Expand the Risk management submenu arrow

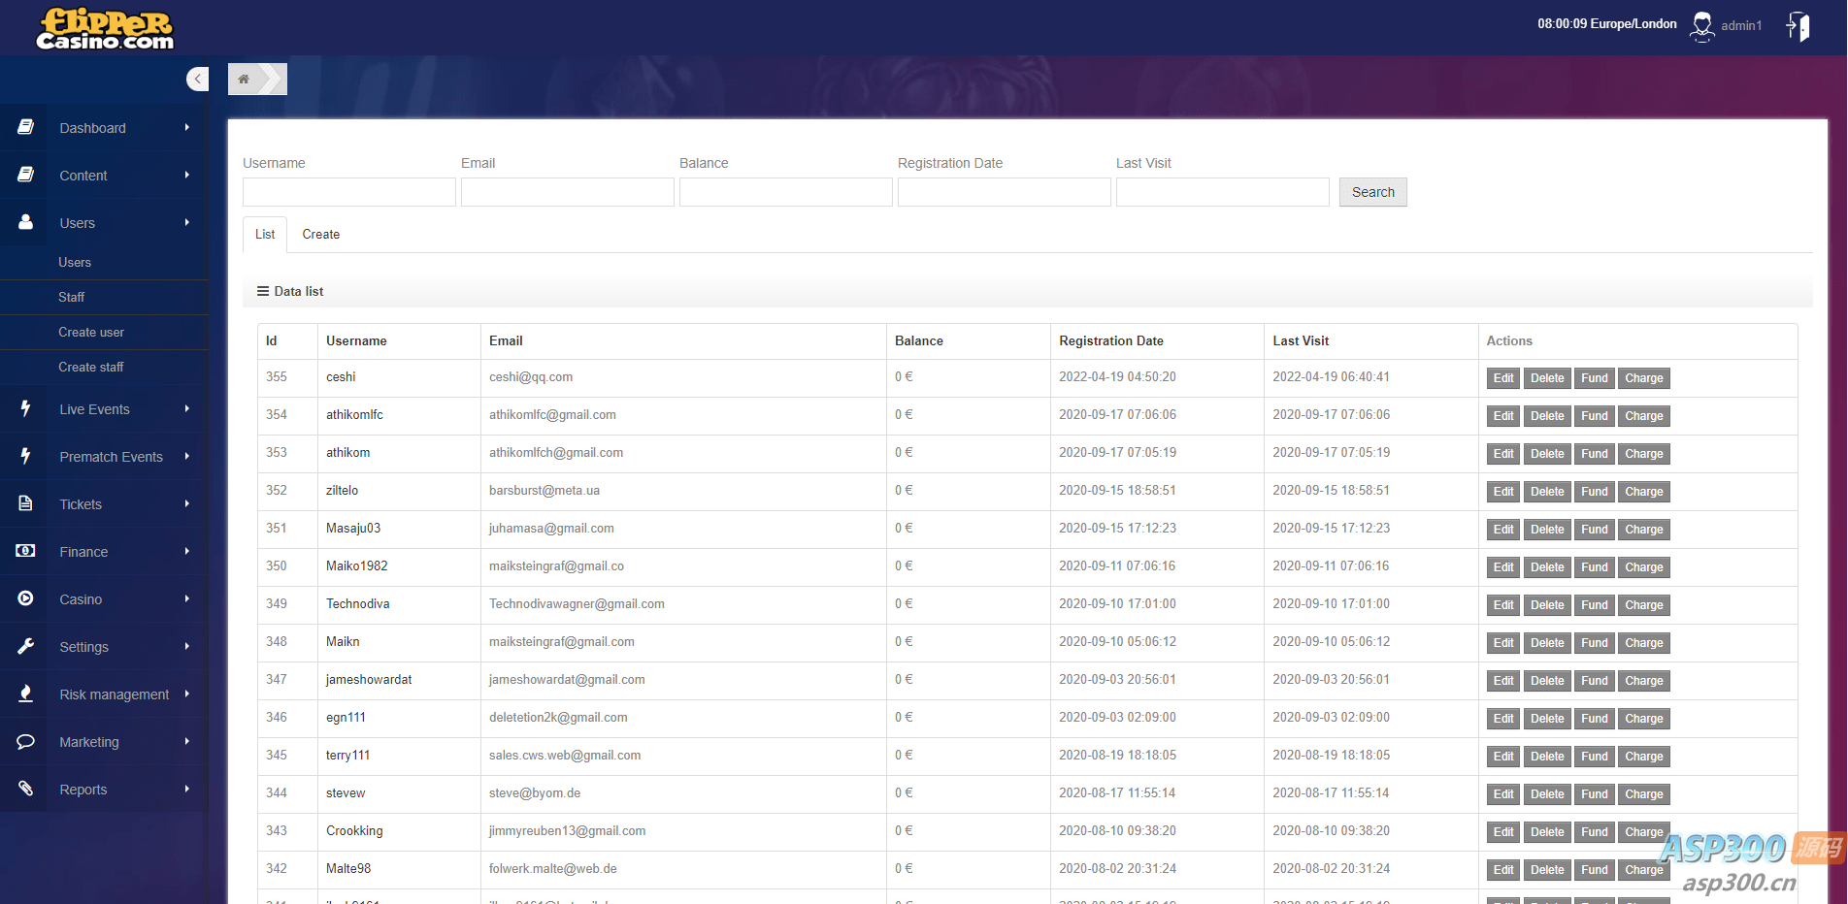pyautogui.click(x=187, y=694)
